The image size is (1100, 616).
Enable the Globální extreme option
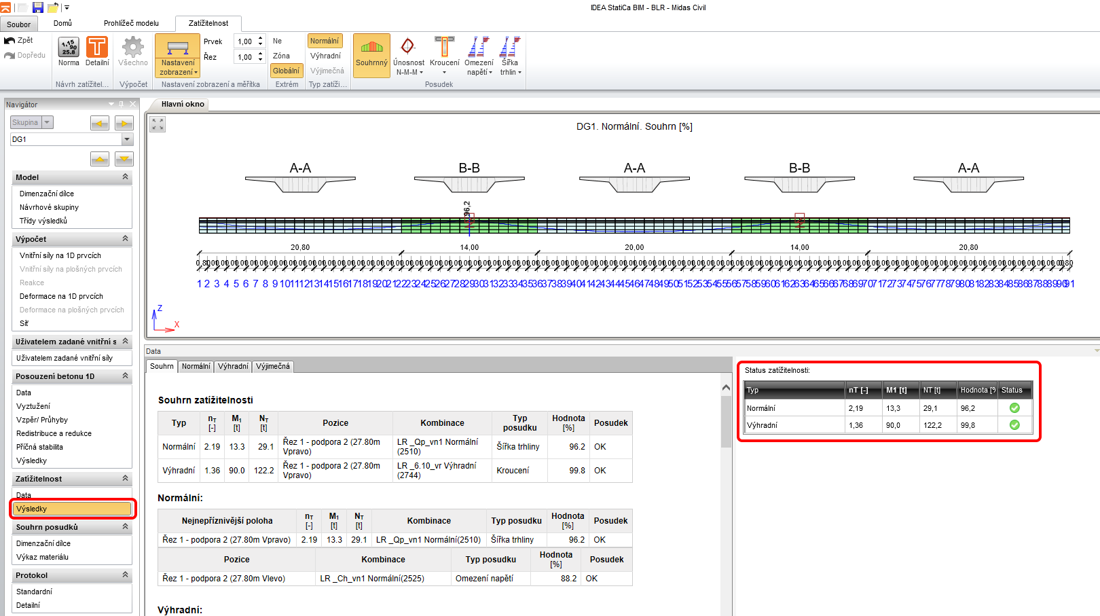click(x=286, y=71)
